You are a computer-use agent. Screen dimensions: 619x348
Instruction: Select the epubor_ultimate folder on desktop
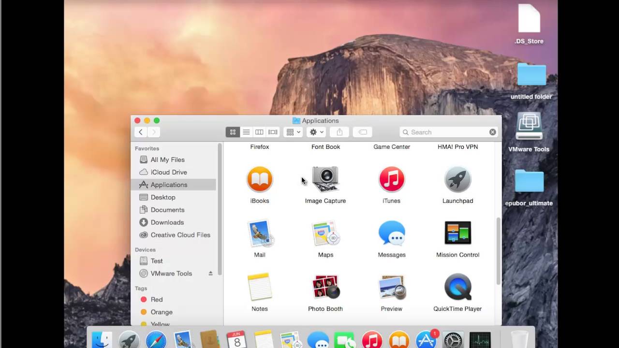pos(529,188)
